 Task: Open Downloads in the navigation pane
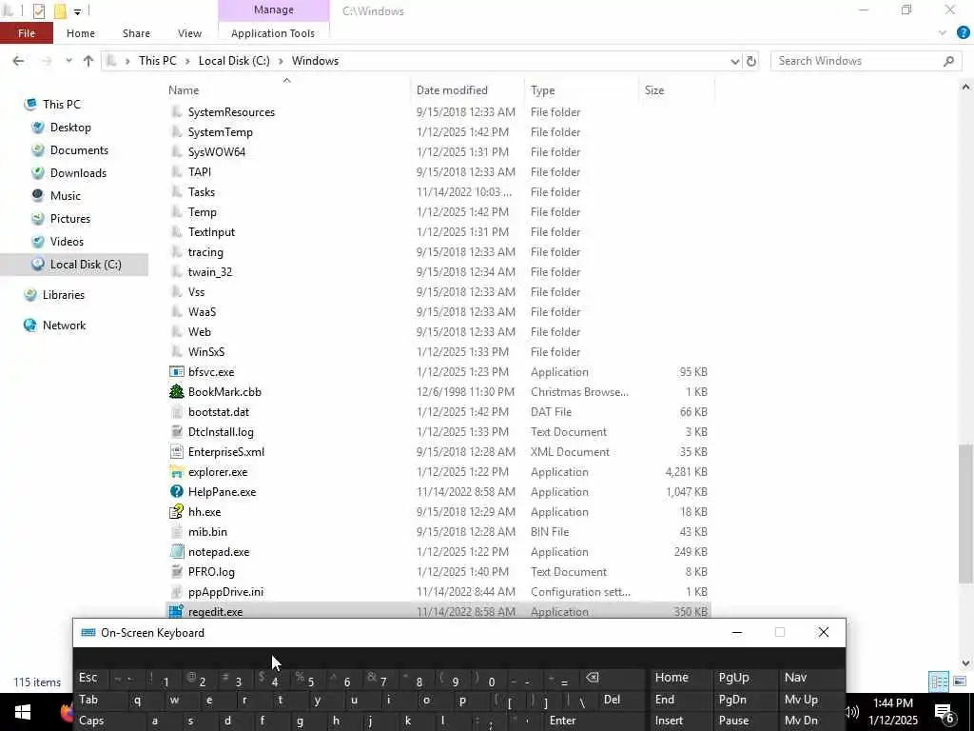point(78,173)
